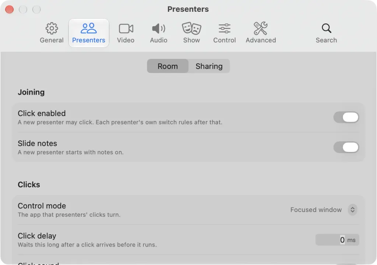Close the Presenters window with red button

[9, 9]
